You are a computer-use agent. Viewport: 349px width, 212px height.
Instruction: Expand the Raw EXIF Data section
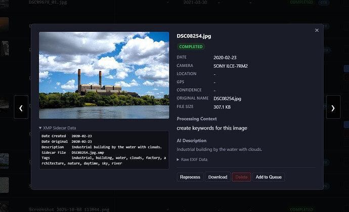coord(192,159)
